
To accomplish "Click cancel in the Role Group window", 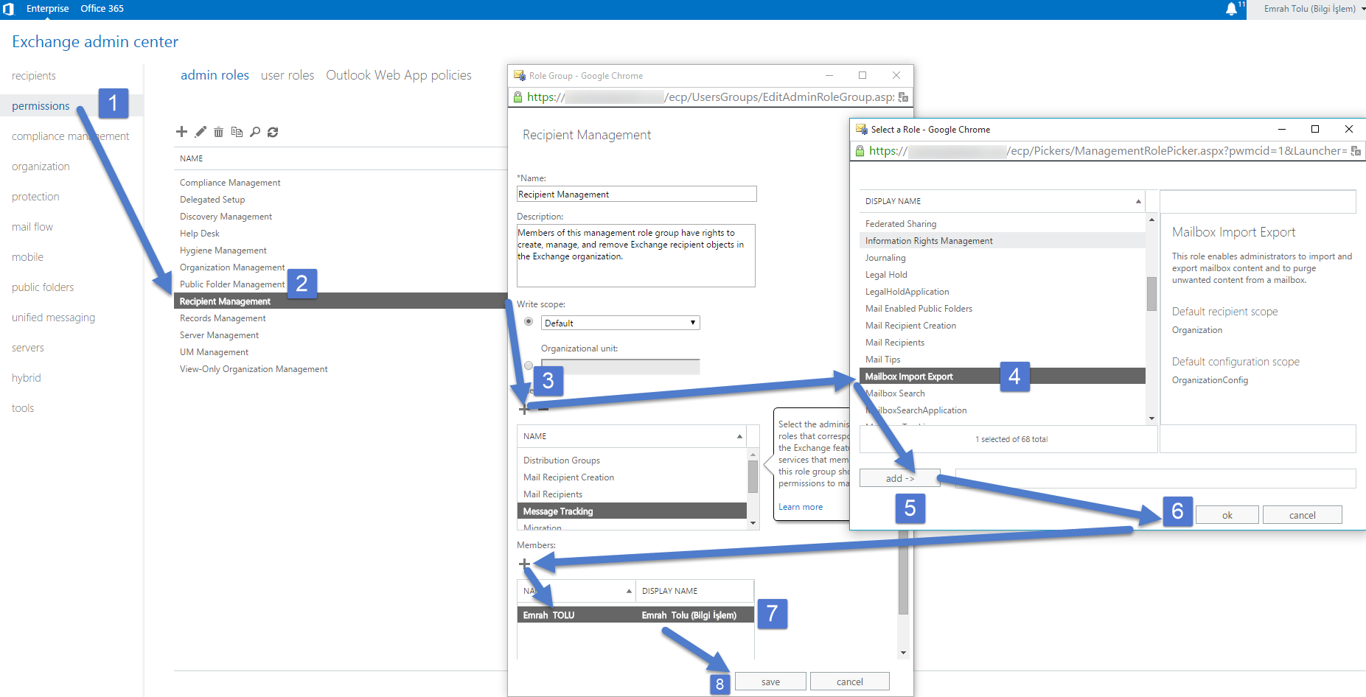I will (x=850, y=682).
